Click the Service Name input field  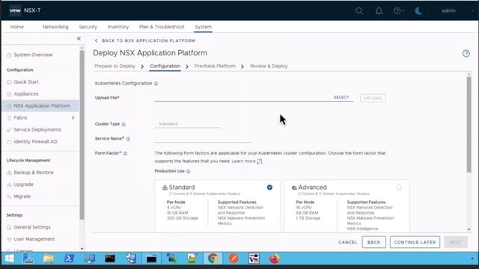203,139
